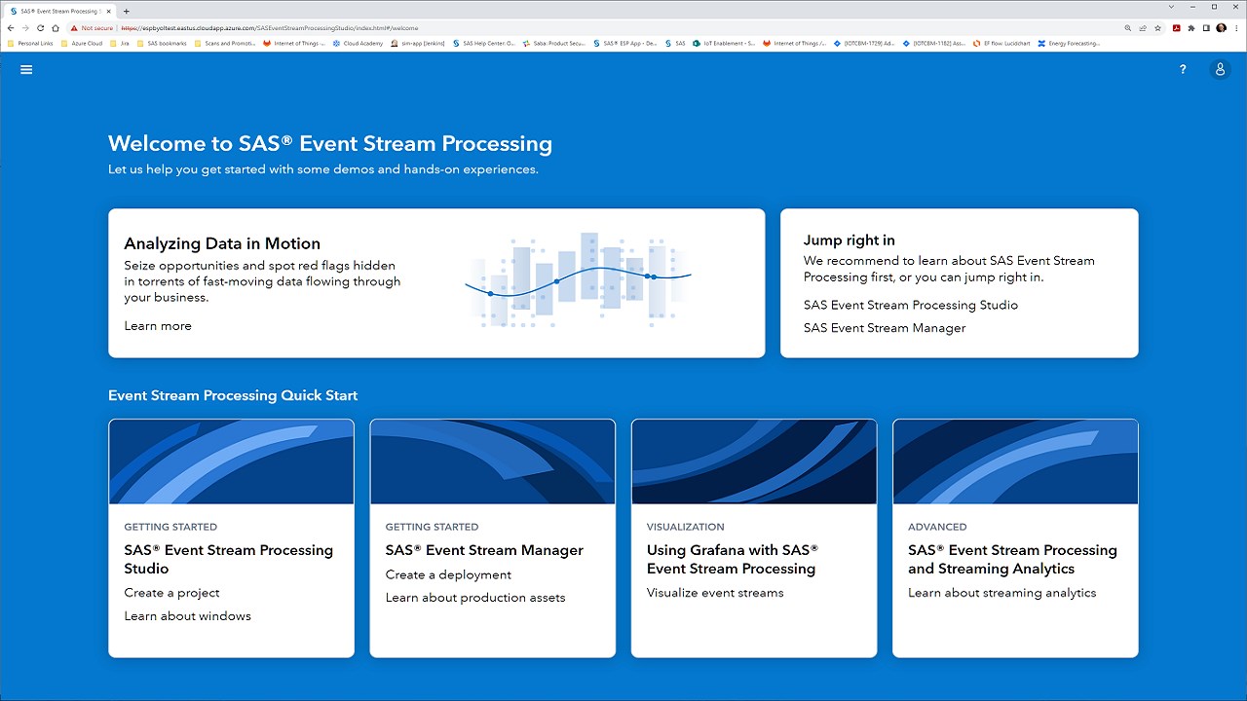Open the Energy Forecasting bookmark
Viewport: 1247px width, 701px height.
tap(1070, 44)
